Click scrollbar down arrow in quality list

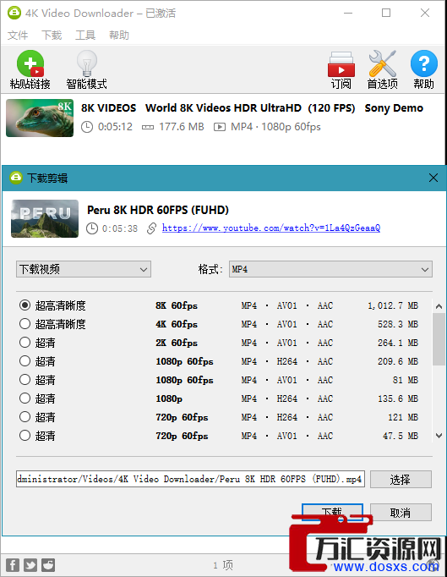coord(439,436)
